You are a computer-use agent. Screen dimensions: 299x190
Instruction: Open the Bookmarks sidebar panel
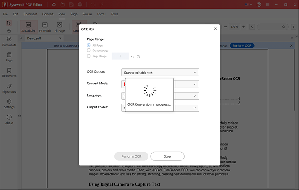coord(9,73)
